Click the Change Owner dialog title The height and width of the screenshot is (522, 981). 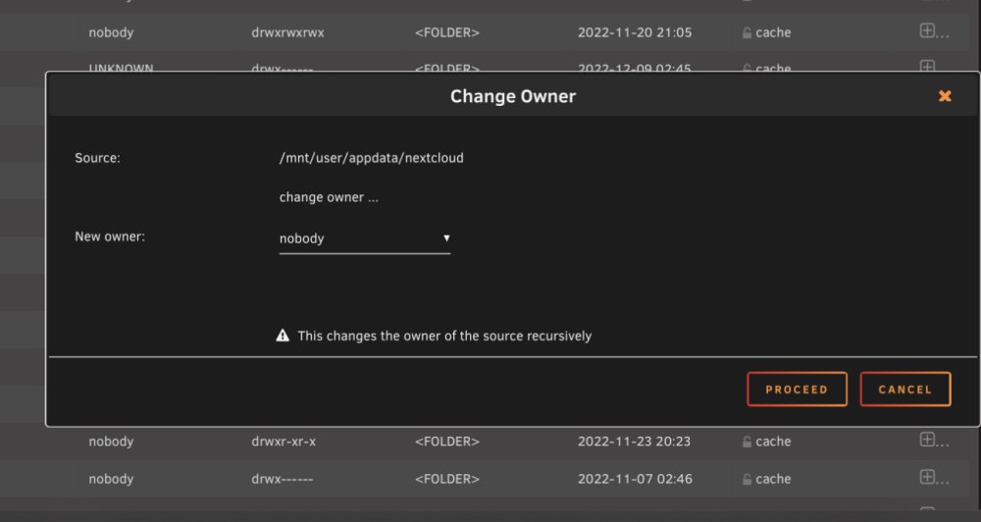pos(513,96)
